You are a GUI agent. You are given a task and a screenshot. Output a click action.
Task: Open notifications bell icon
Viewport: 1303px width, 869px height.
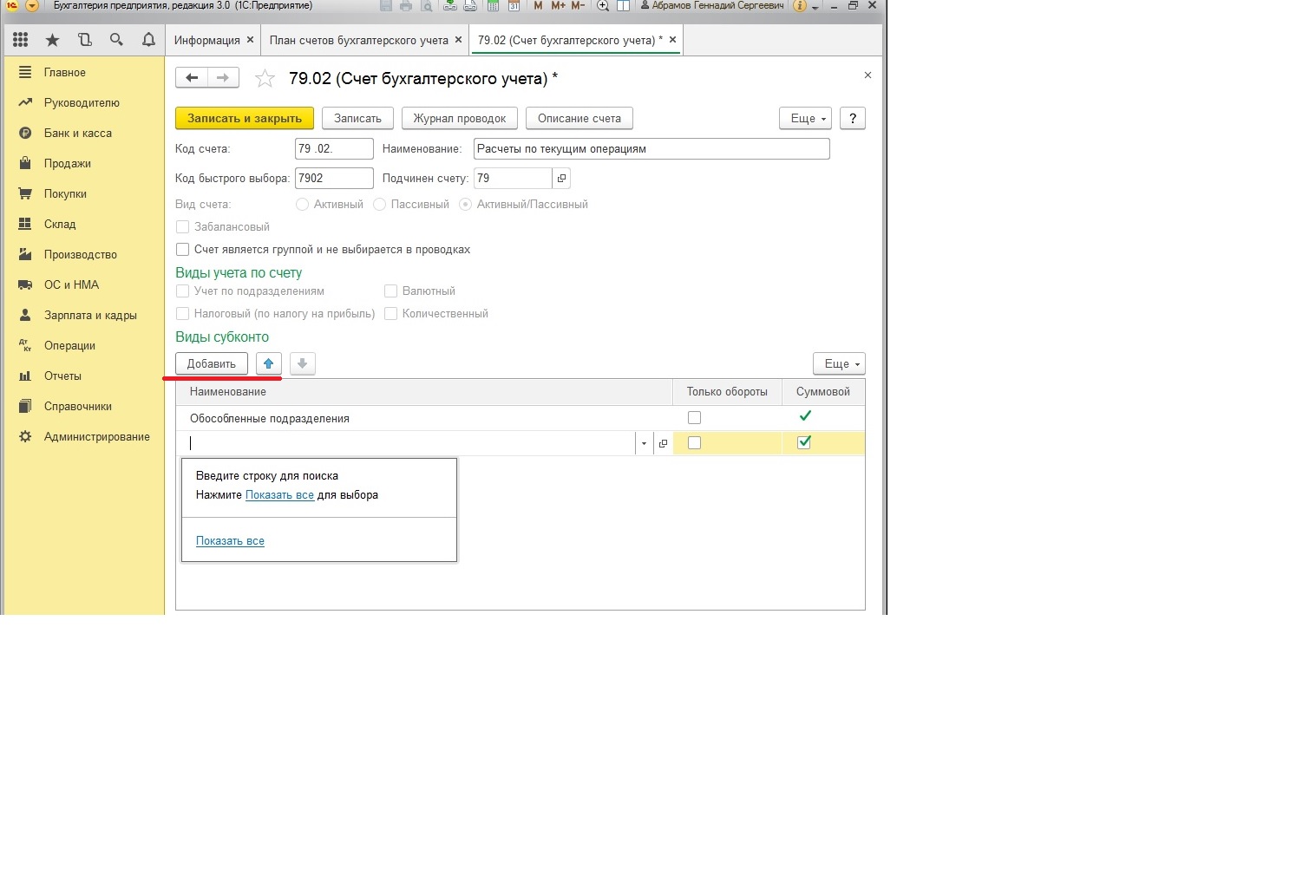pyautogui.click(x=148, y=40)
